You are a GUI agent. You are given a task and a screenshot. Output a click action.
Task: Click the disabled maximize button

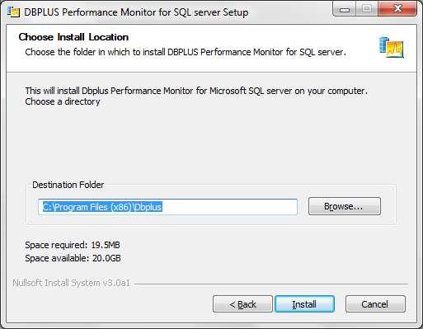click(367, 9)
